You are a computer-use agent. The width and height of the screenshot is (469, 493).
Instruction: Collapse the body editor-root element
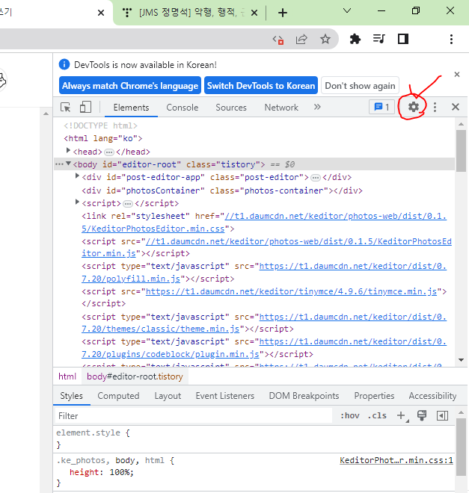pos(68,164)
